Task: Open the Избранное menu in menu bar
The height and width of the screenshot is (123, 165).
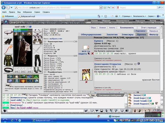Action: pos(27,12)
